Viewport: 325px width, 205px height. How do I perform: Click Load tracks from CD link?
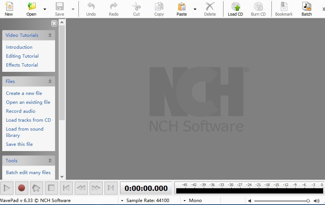tap(28, 120)
